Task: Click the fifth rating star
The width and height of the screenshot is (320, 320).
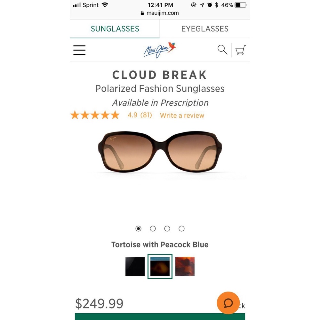Action: pyautogui.click(x=115, y=115)
